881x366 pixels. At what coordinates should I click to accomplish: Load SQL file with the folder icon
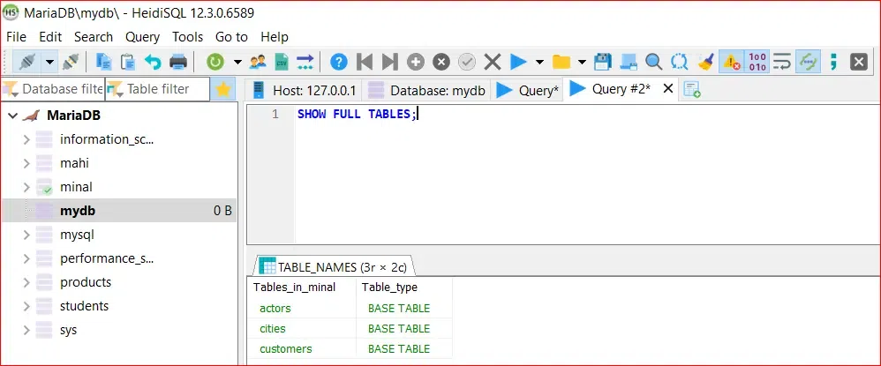[x=561, y=61]
